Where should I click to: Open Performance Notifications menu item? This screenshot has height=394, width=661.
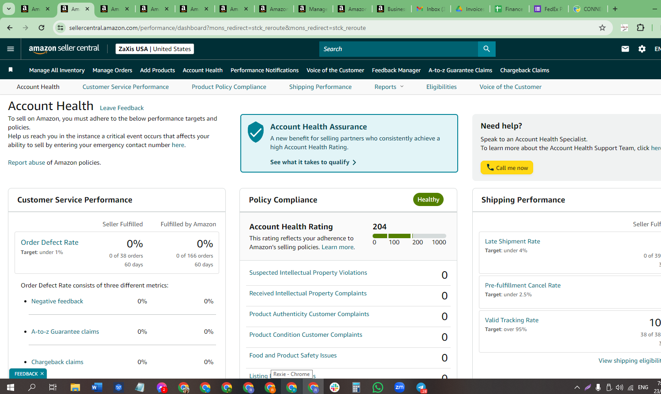265,70
